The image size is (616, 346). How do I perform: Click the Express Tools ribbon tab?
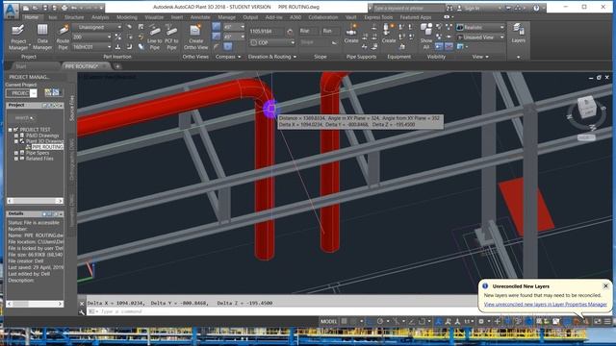(378, 17)
